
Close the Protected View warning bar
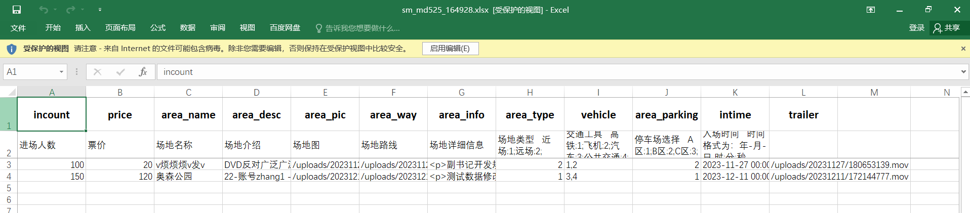963,49
